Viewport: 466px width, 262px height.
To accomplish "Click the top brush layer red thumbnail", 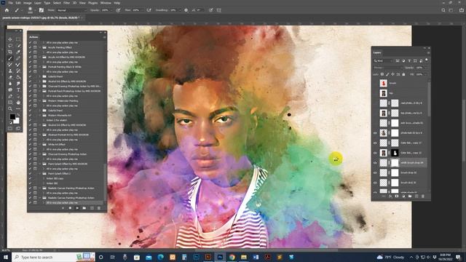I will (384, 83).
